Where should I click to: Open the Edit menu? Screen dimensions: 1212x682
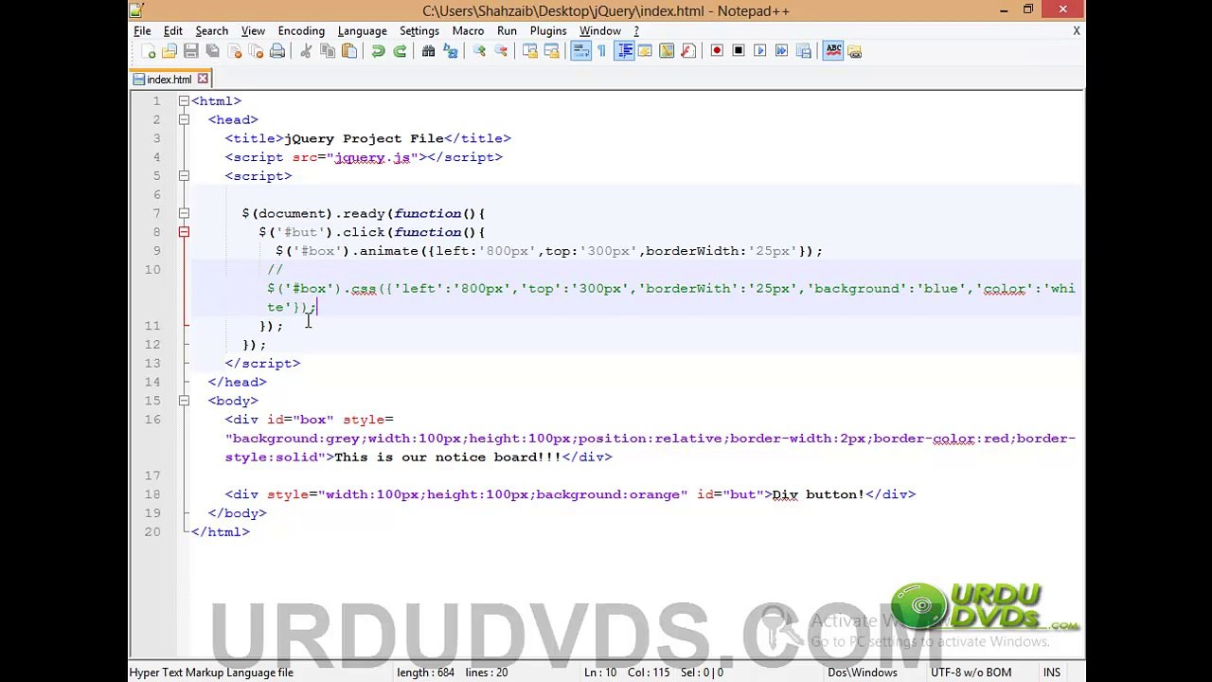pyautogui.click(x=172, y=31)
